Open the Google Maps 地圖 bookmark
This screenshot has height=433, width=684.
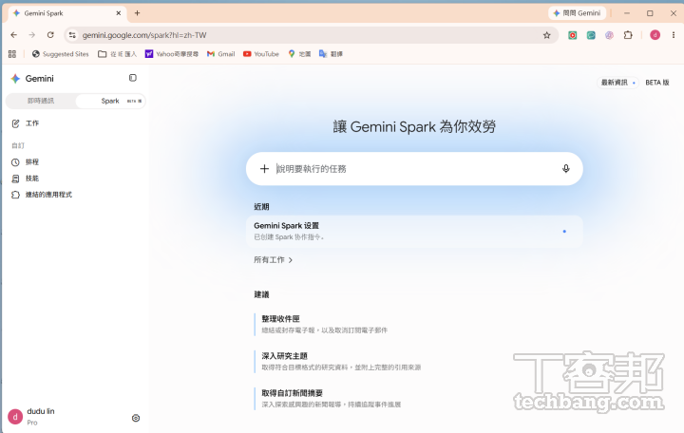tap(299, 54)
